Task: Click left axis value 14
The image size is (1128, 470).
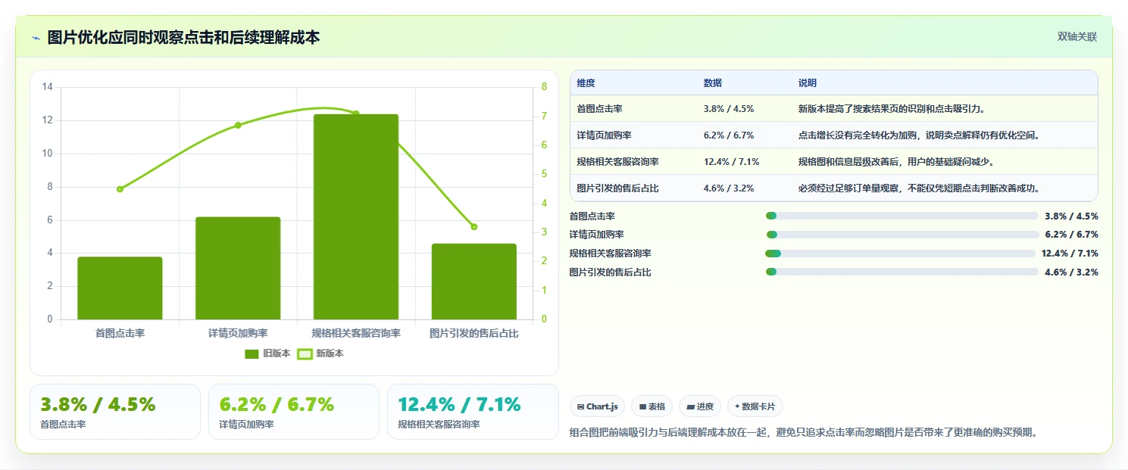Action: coord(47,87)
